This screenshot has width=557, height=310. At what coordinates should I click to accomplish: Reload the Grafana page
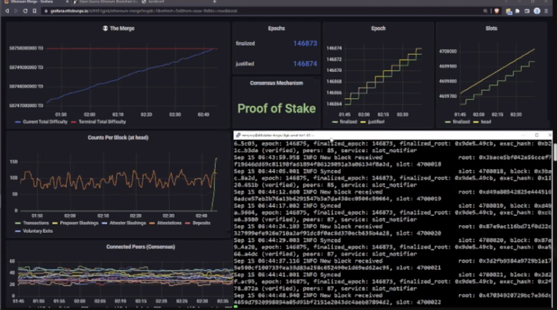pos(25,11)
